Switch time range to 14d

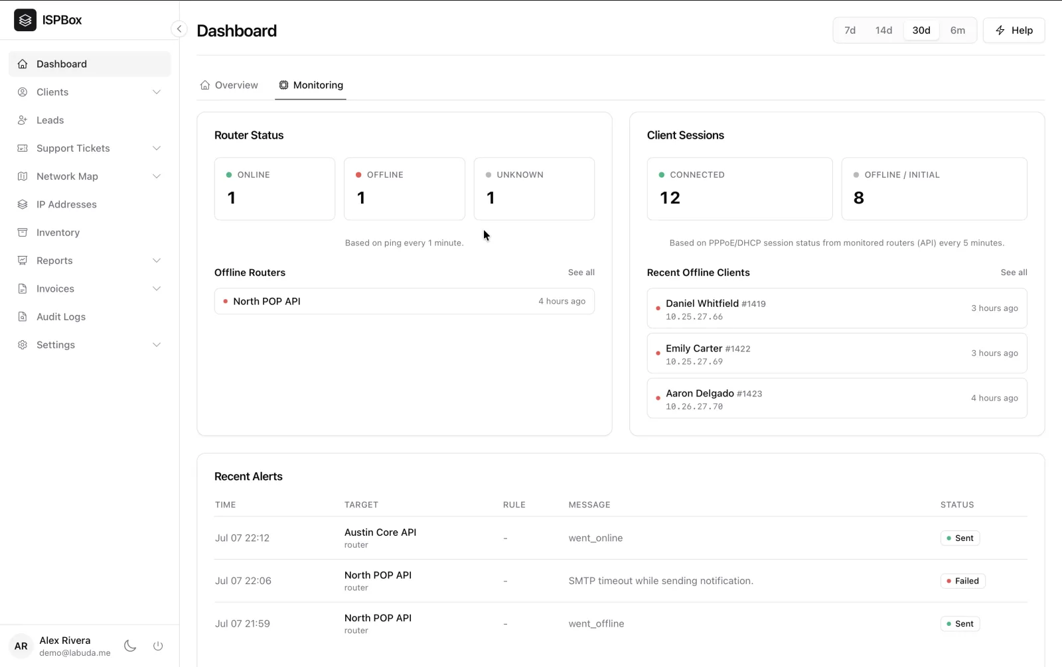click(x=883, y=30)
